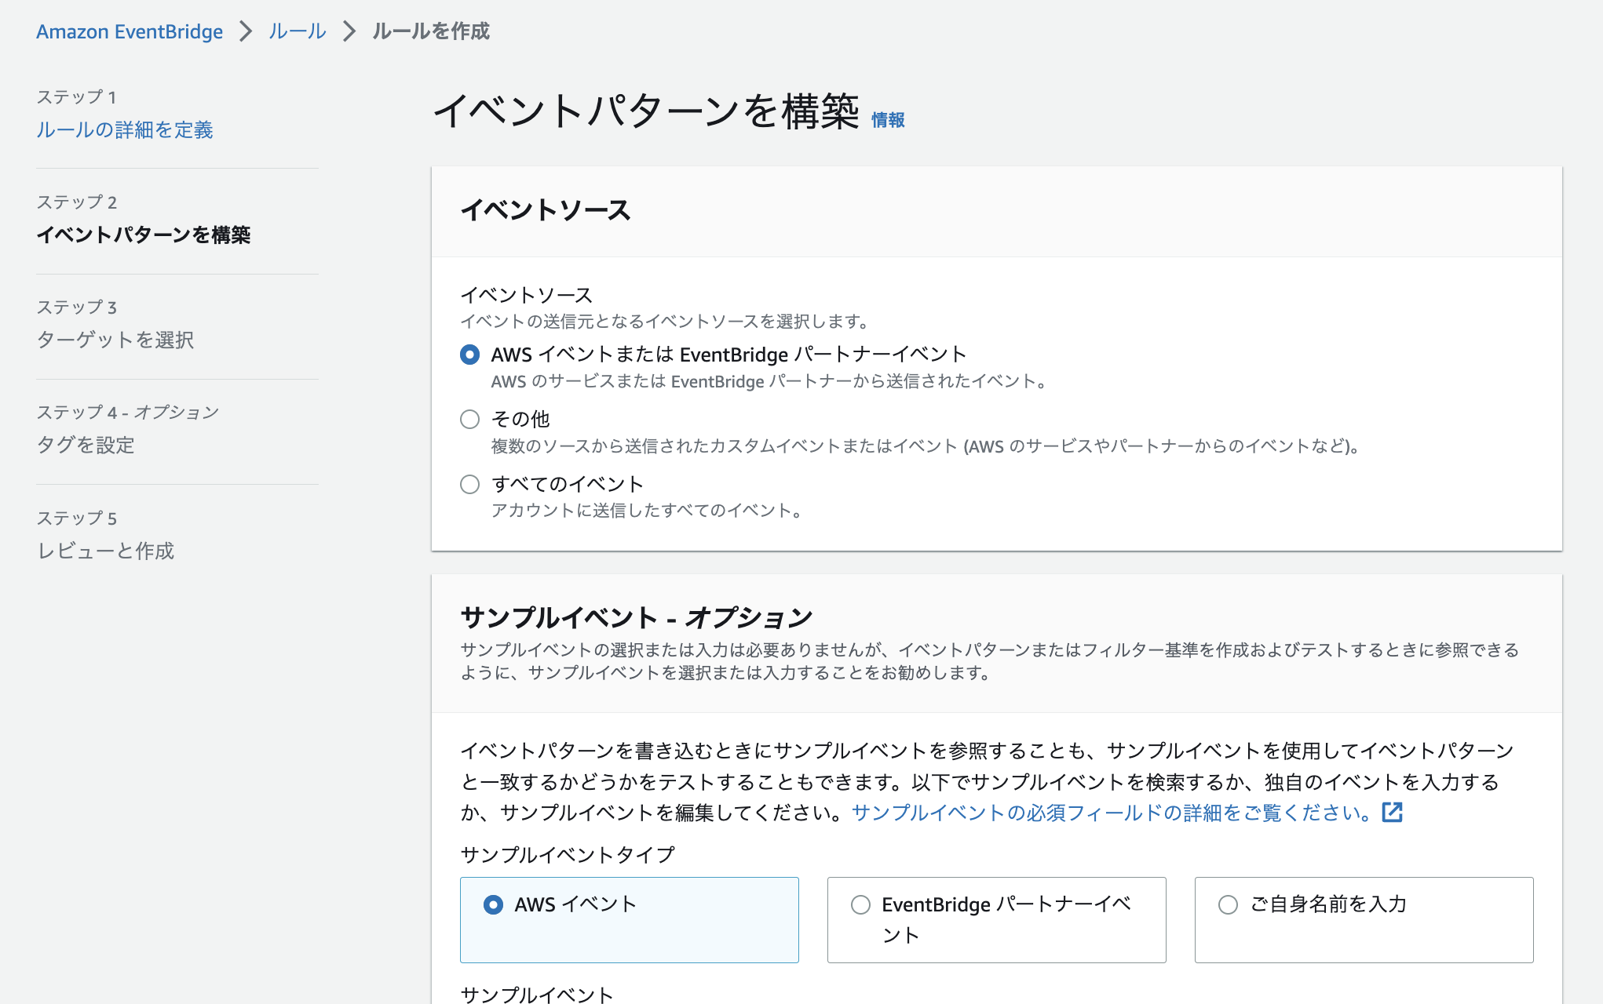This screenshot has width=1603, height=1004.
Task: Choose AWS イベント sample event type
Action: click(630, 920)
